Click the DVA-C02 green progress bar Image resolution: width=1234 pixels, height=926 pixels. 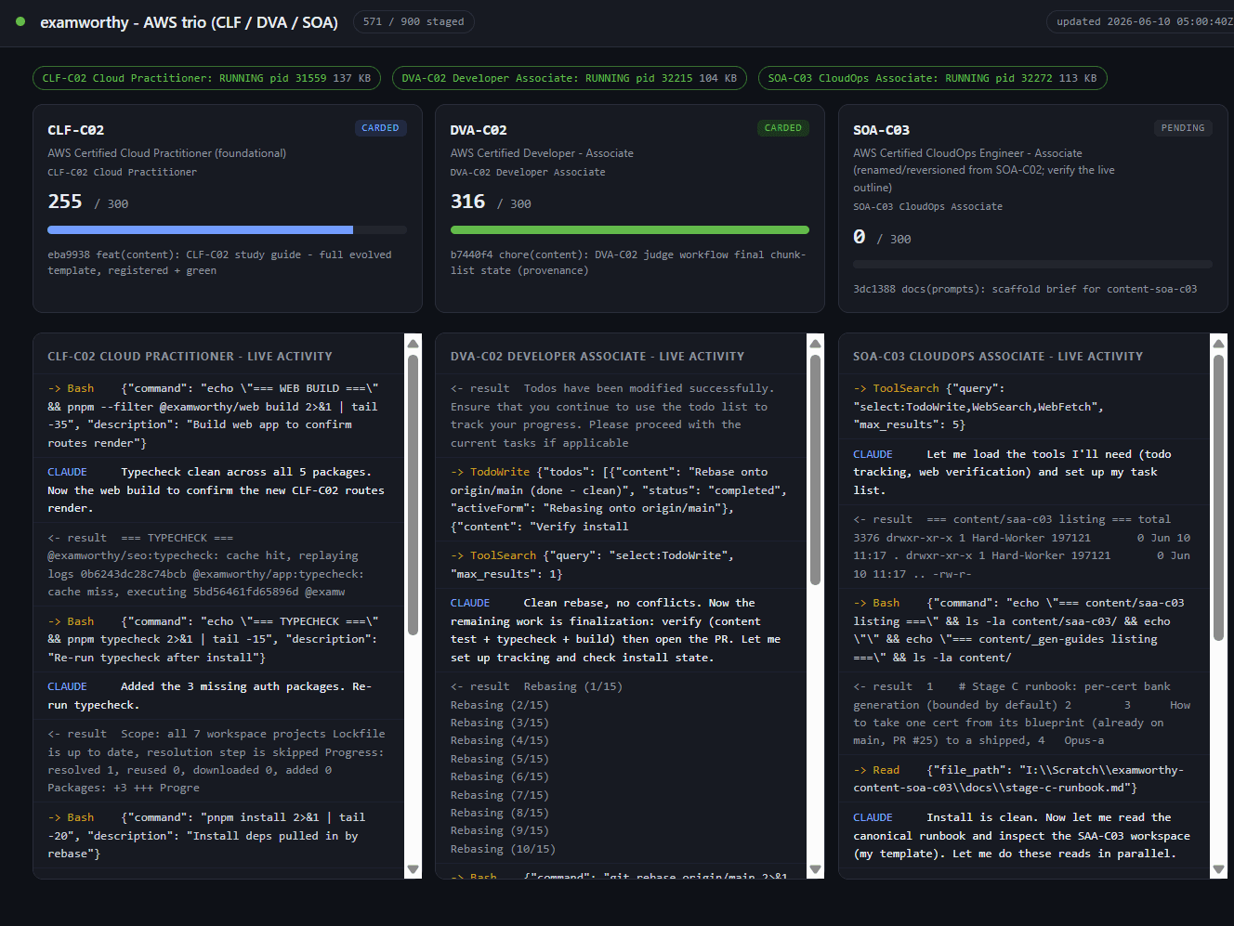tap(630, 229)
